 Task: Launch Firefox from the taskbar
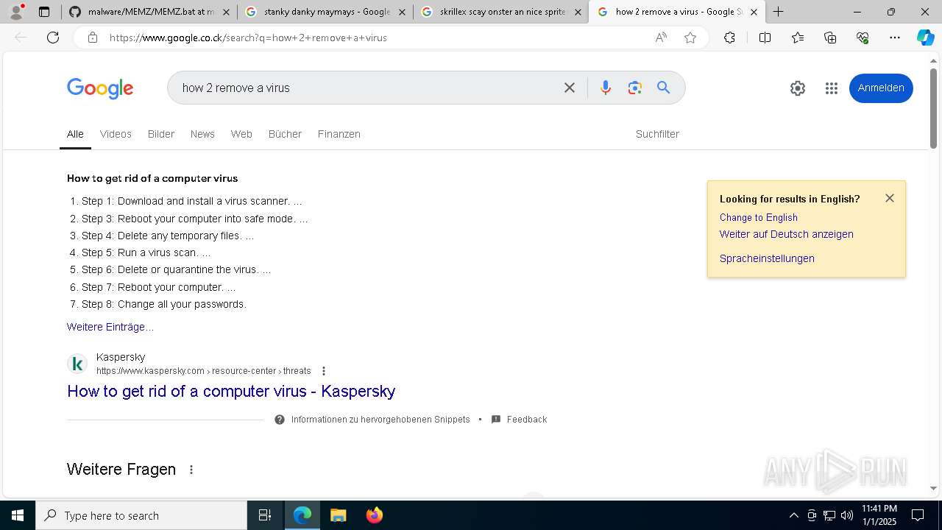pyautogui.click(x=374, y=515)
